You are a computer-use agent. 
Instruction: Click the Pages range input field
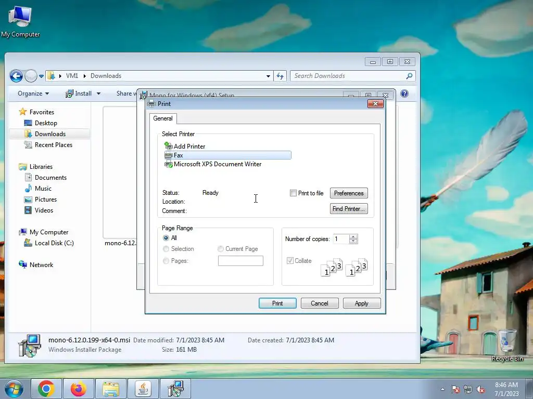point(240,261)
